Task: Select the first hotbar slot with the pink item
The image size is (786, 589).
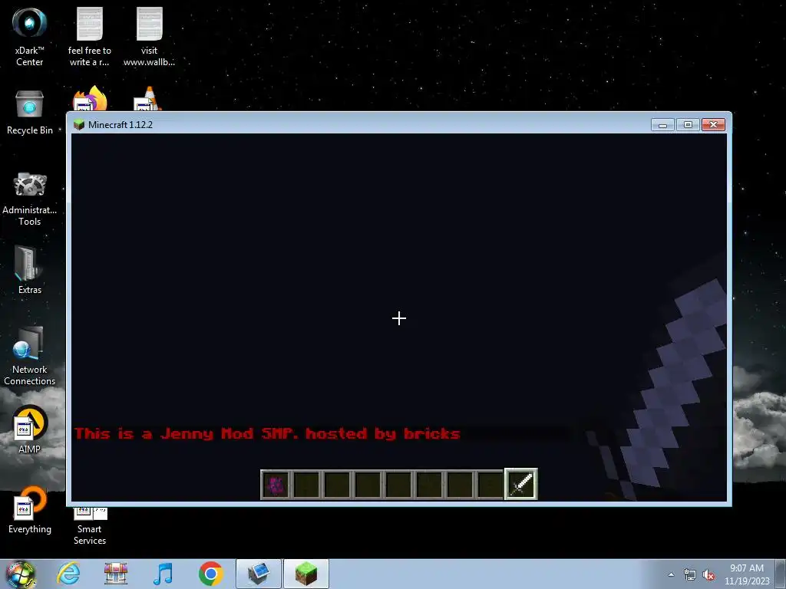Action: coord(276,485)
